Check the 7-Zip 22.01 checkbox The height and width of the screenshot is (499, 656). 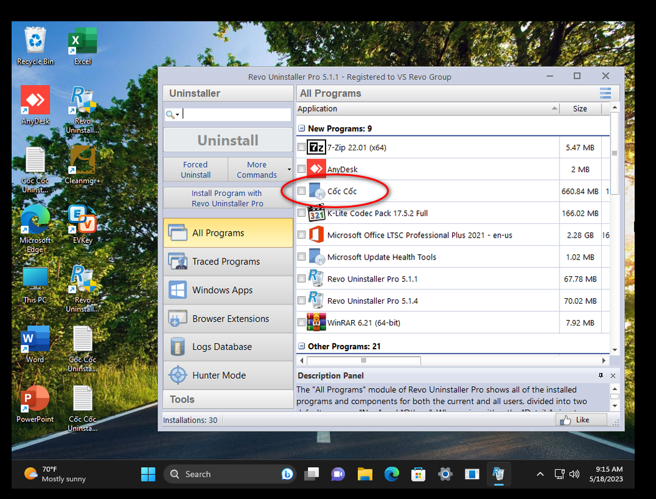tap(301, 147)
